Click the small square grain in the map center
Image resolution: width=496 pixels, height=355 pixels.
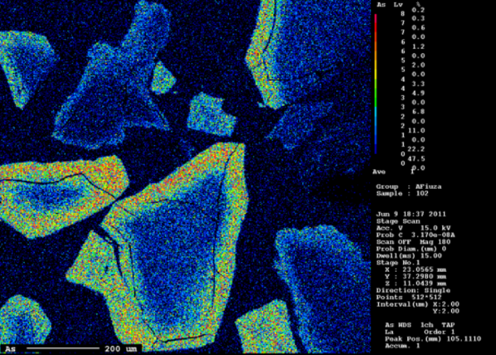(x=211, y=114)
